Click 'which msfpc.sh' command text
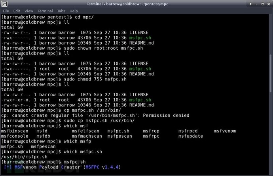273x176 pixels. tap(83, 152)
